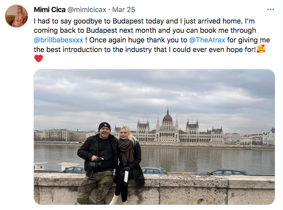
Task: Click the smiling face with hearts emoji
Action: pyautogui.click(x=261, y=49)
